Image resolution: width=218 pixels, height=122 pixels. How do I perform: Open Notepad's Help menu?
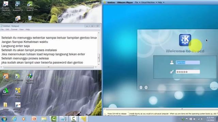coord(28,29)
